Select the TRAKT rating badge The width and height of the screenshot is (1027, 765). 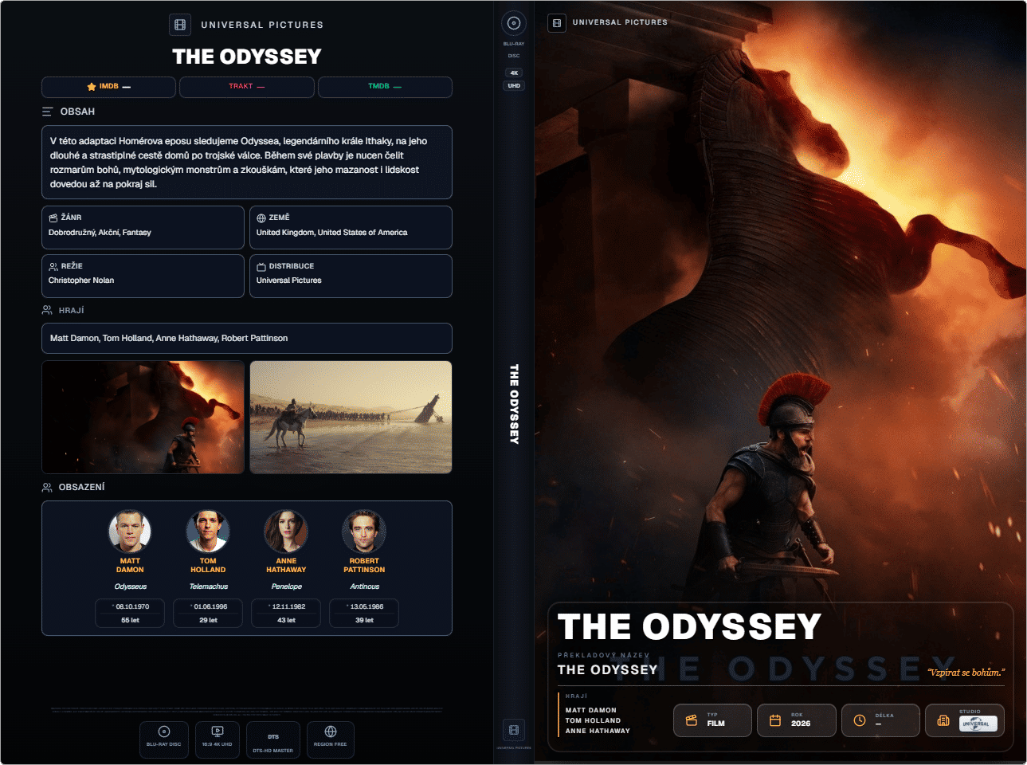(x=247, y=87)
